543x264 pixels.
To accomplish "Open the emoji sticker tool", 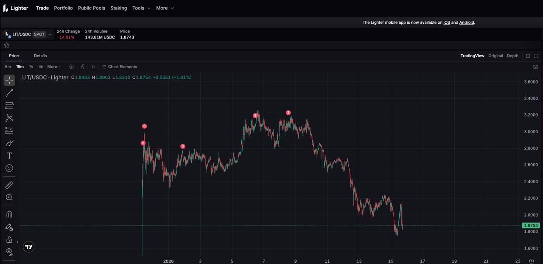I will click(x=9, y=168).
